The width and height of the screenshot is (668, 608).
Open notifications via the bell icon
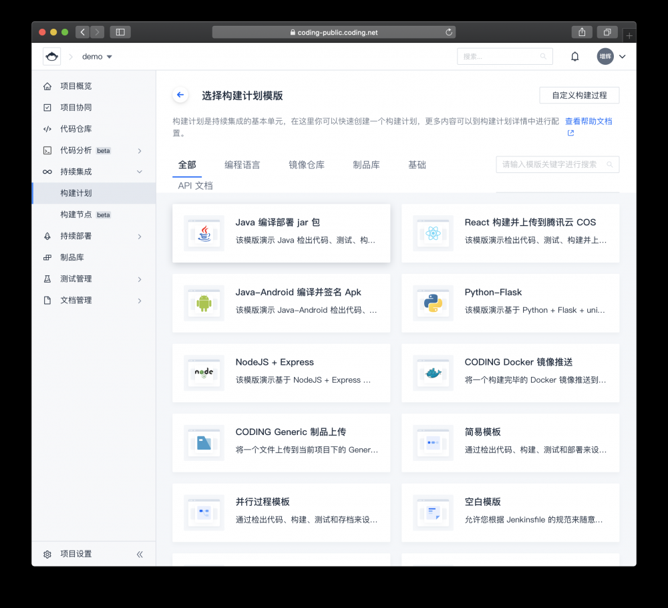point(574,56)
